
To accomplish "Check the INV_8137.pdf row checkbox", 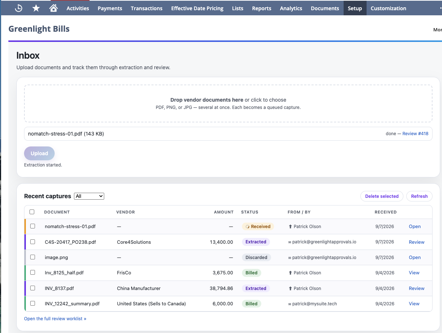I will [x=33, y=288].
